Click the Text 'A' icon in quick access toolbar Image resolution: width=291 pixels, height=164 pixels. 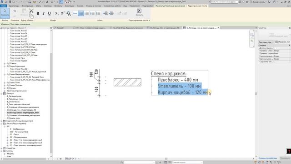[x=47, y=2]
